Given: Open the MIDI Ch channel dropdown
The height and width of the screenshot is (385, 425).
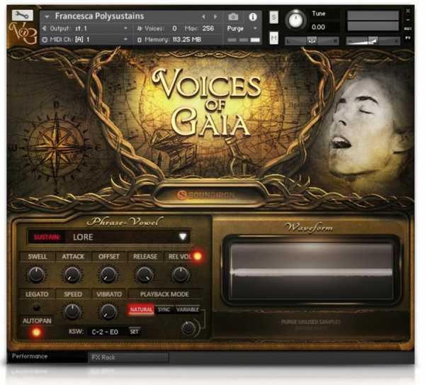Looking at the screenshot, I should pyautogui.click(x=86, y=40).
